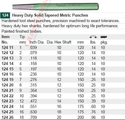Click the .96 lbs. weight value

[x=93, y=117]
